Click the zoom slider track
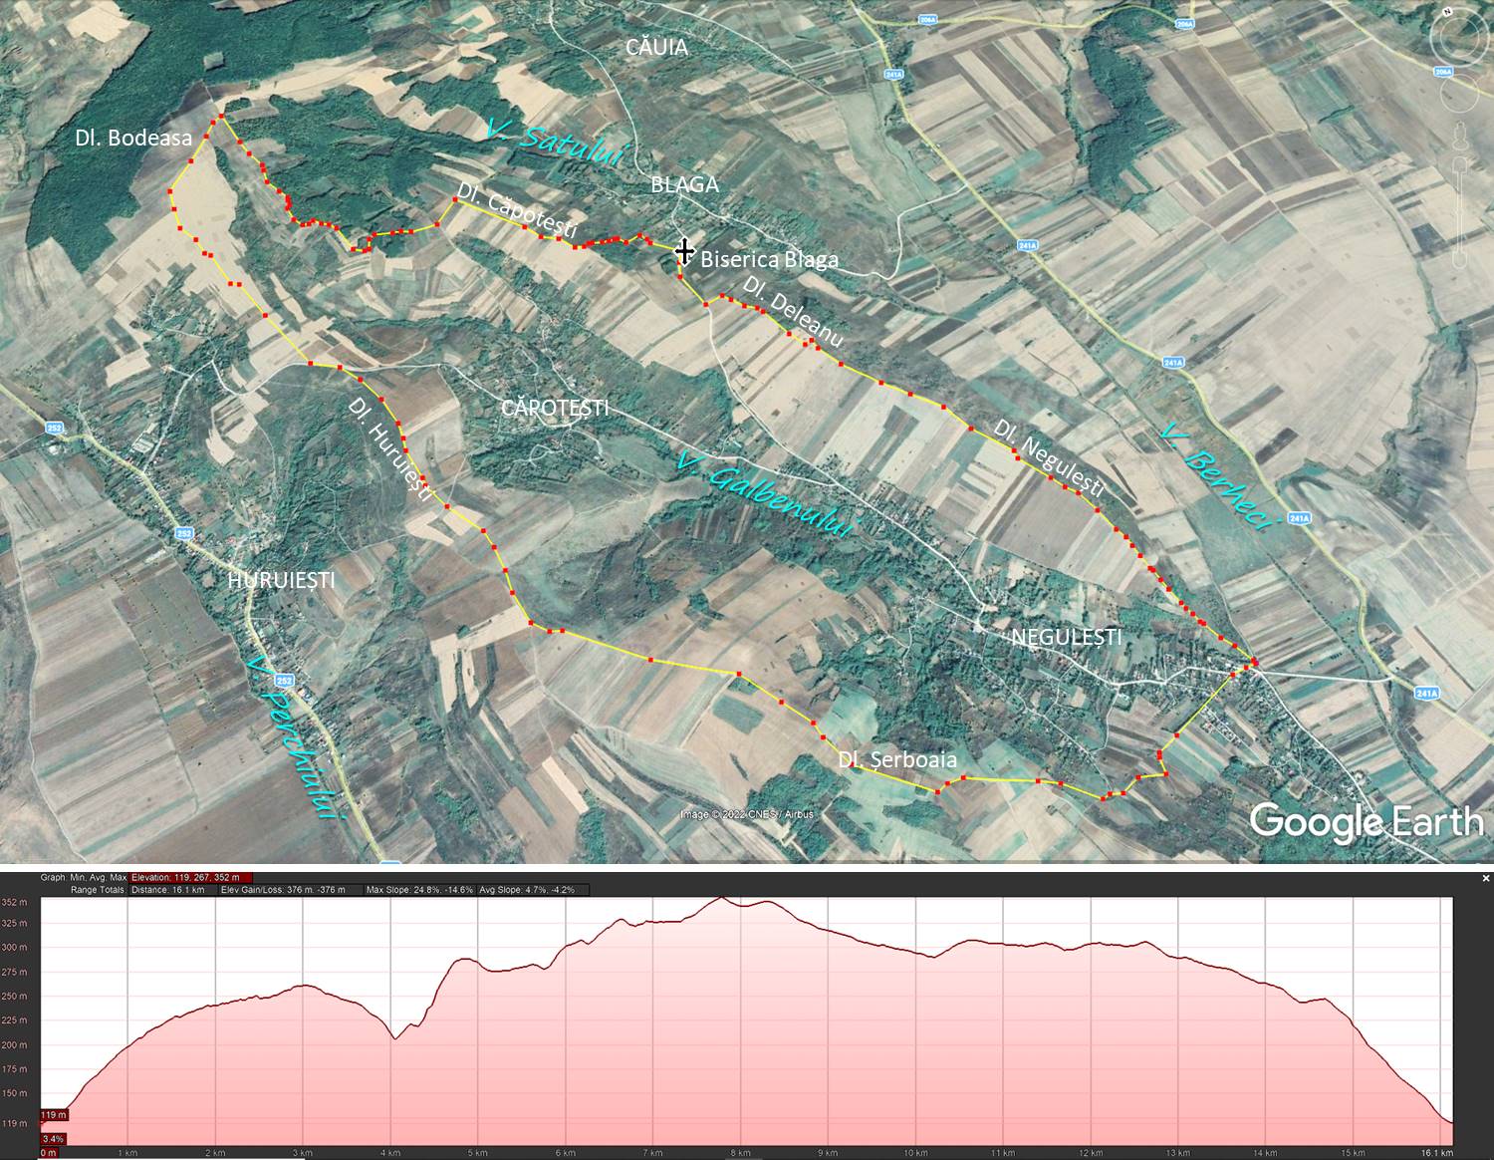This screenshot has height=1160, width=1494. click(x=1461, y=211)
